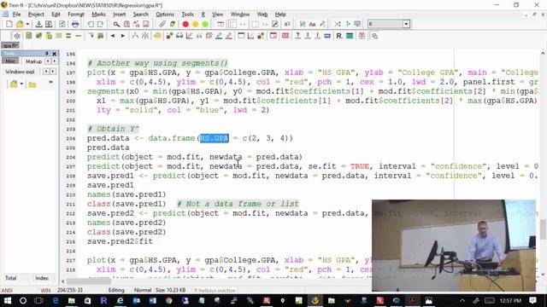Click the green circle marker button

pyautogui.click(x=205, y=24)
